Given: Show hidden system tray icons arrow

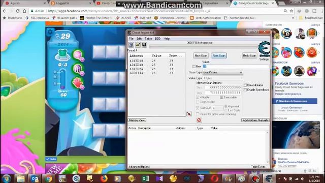Looking at the screenshot, I should pyautogui.click(x=279, y=178).
